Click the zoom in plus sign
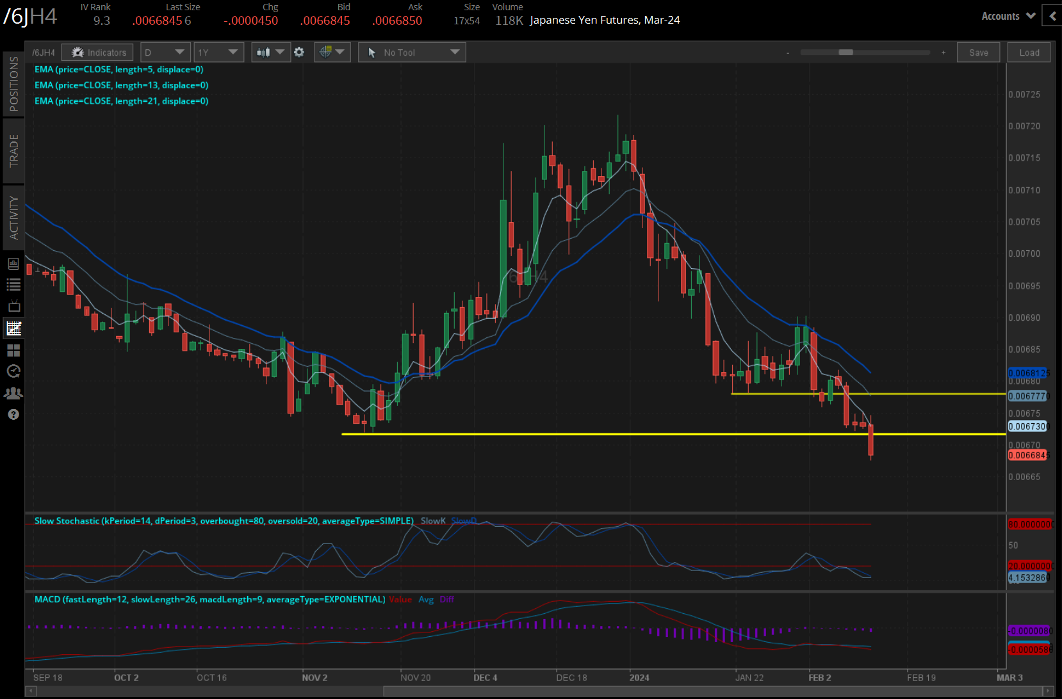The width and height of the screenshot is (1062, 699). tap(944, 52)
